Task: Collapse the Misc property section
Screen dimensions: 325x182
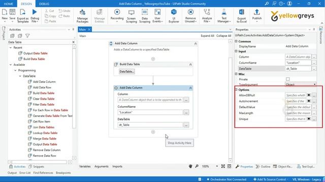Action: coord(236,74)
